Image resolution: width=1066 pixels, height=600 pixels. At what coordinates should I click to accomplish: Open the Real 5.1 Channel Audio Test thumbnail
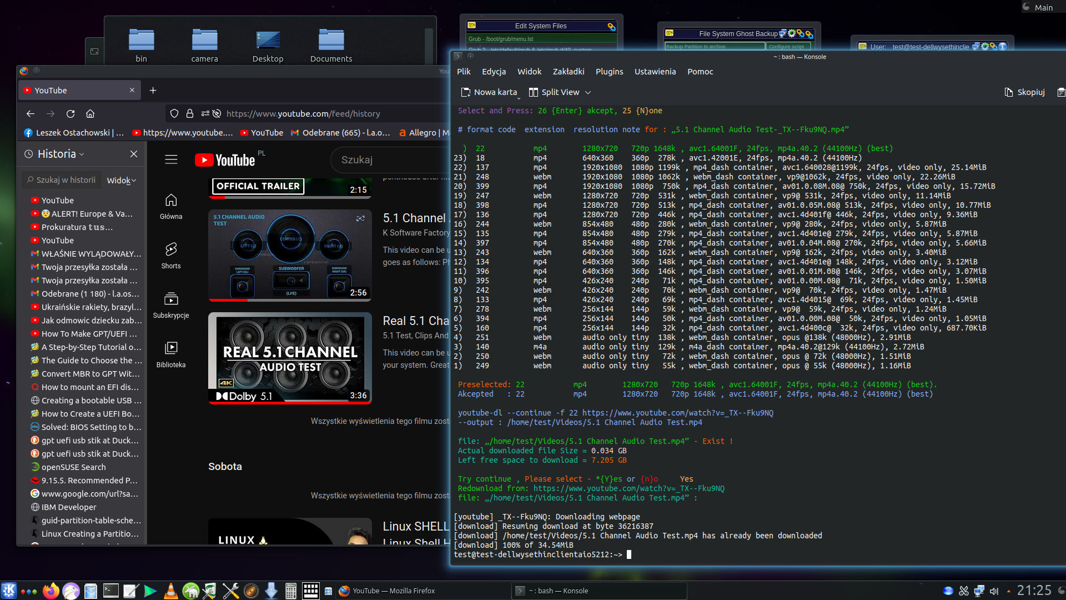290,358
